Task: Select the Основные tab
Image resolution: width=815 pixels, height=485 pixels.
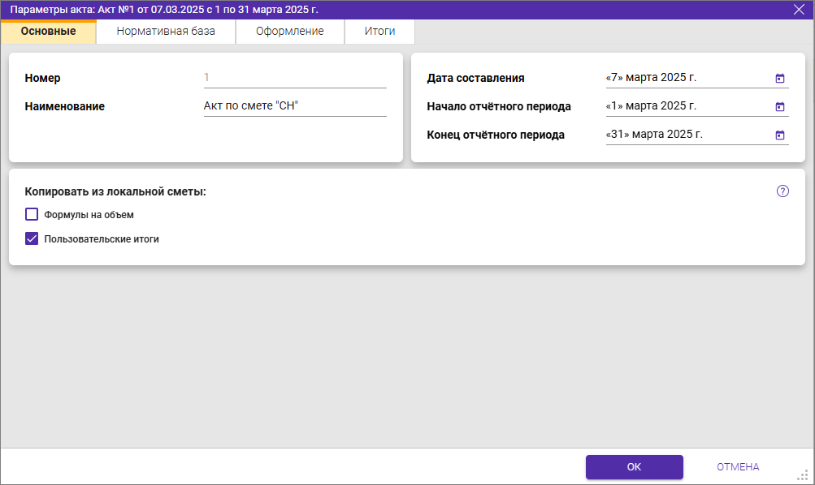Action: tap(49, 32)
